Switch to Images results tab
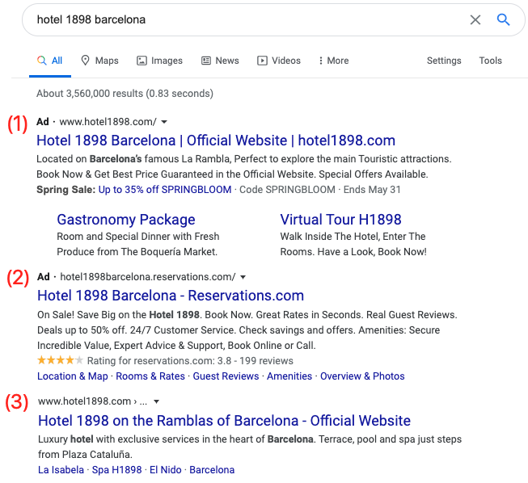Screen dimensions: 528x483 pyautogui.click(x=159, y=61)
